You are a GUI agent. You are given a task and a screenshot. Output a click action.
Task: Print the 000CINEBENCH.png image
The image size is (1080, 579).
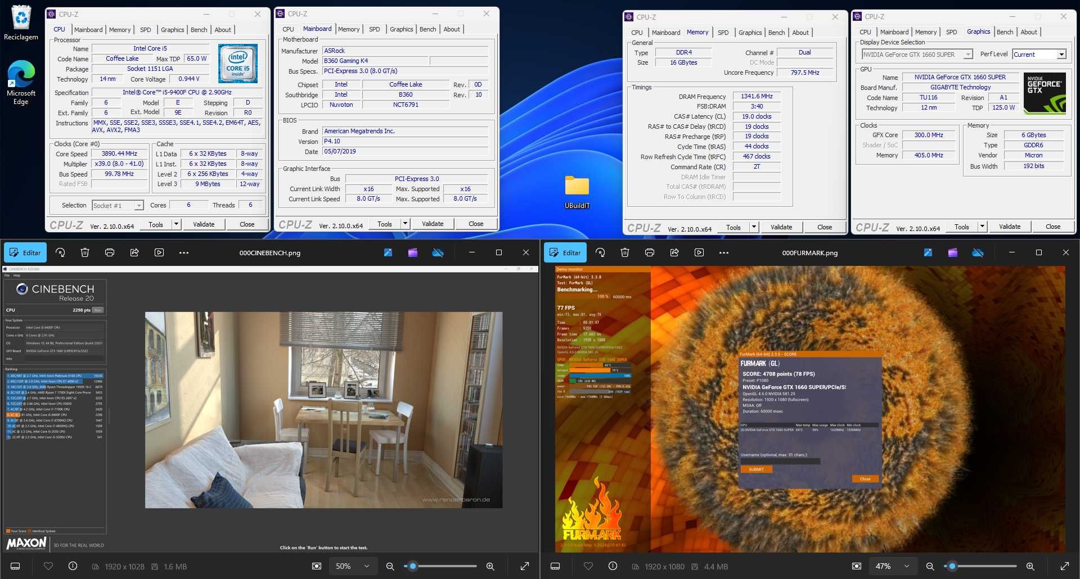[x=110, y=253]
